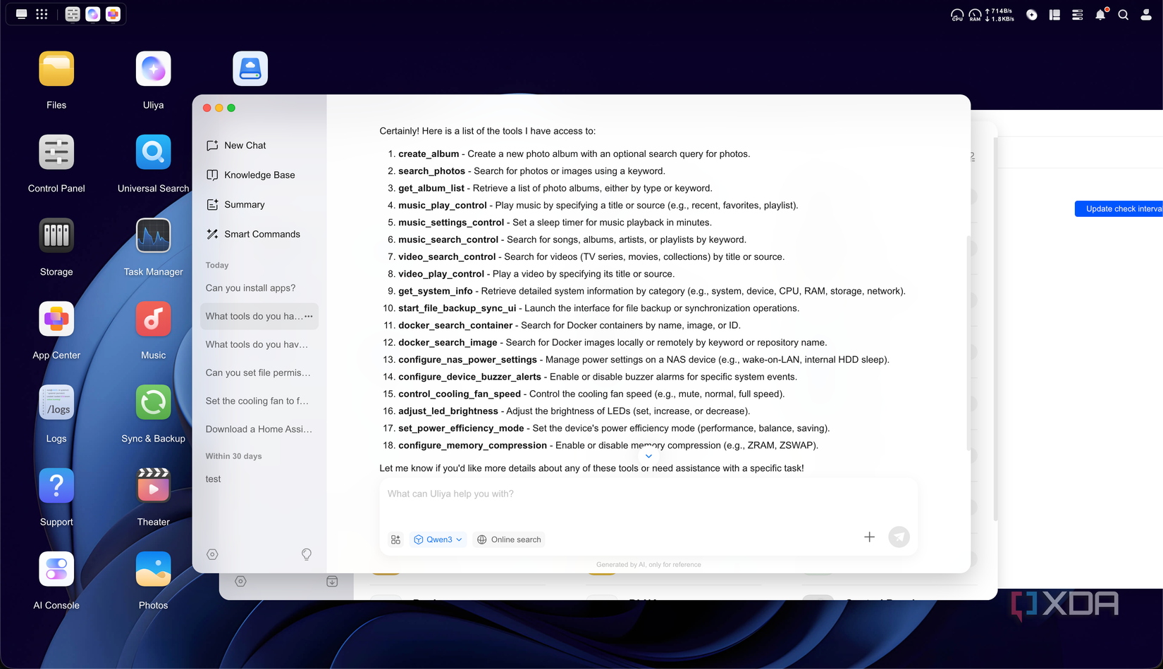The height and width of the screenshot is (669, 1163).
Task: Open the 'Download a Home Assi…' chat
Action: [259, 429]
